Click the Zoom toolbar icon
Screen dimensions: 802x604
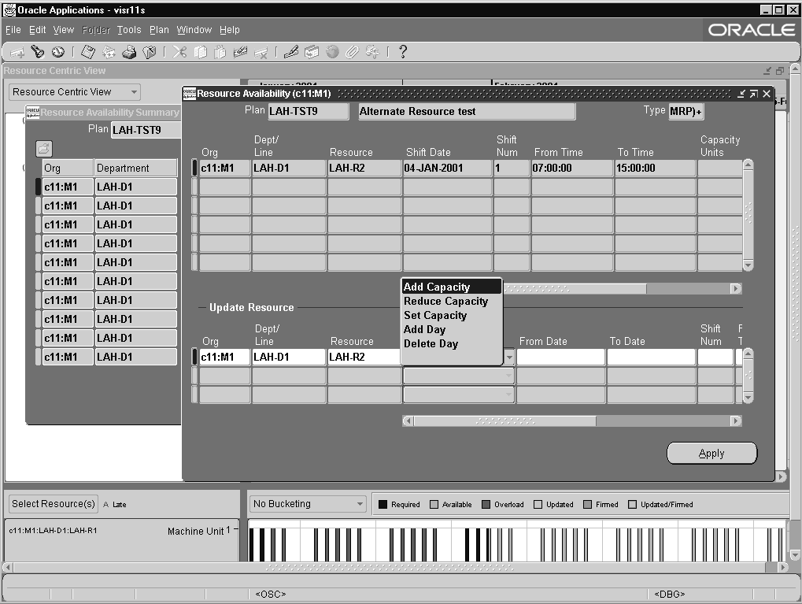pos(311,52)
